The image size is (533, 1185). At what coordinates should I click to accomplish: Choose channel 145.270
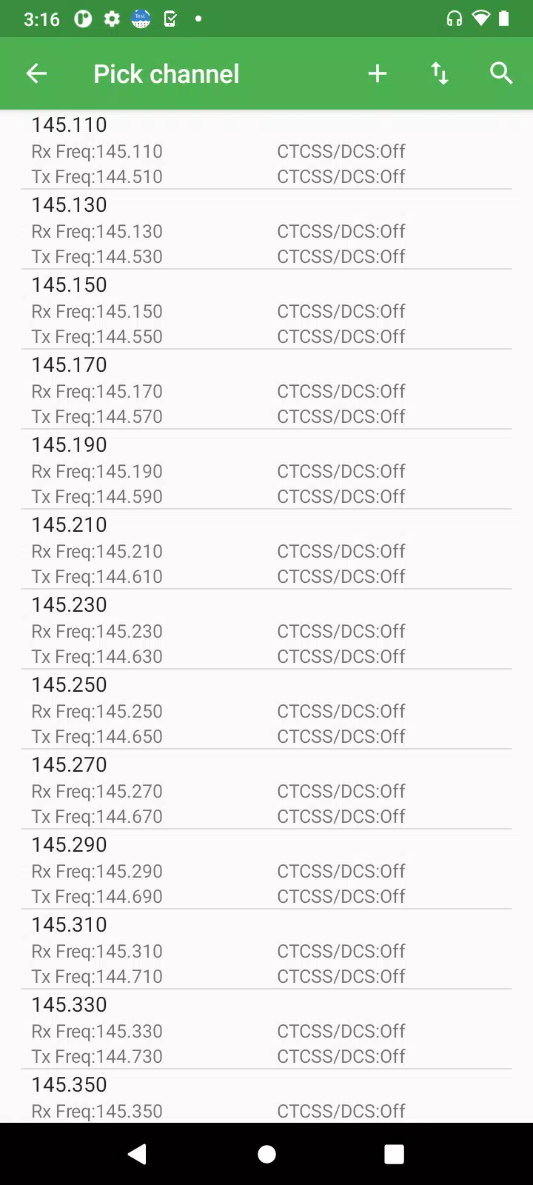[x=266, y=790]
